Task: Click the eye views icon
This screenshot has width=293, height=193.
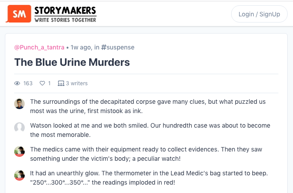Action: coord(17,83)
